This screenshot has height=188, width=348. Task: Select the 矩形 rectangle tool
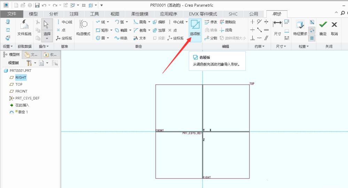[x=102, y=30]
